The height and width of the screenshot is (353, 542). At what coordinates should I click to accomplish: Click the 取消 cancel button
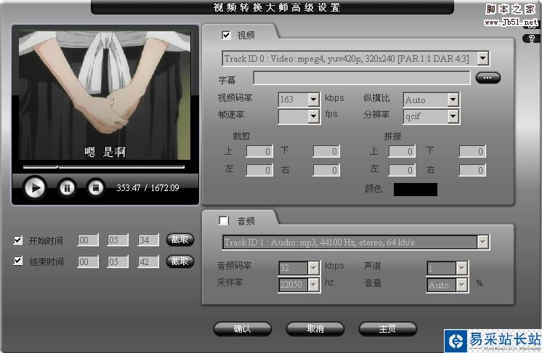(315, 329)
